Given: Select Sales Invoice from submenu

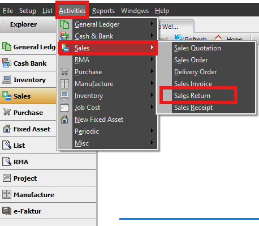Looking at the screenshot, I should pyautogui.click(x=193, y=84).
